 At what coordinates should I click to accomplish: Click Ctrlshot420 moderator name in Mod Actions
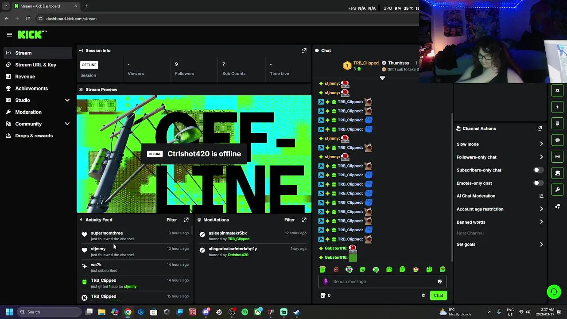coord(238,255)
